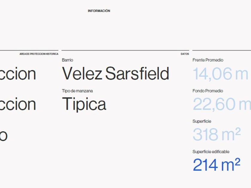Select the Tipica block type value

click(x=84, y=104)
